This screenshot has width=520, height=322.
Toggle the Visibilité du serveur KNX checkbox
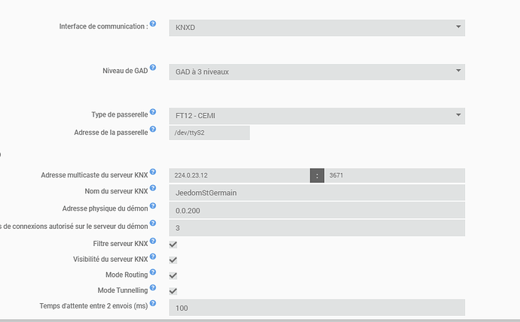[173, 260]
